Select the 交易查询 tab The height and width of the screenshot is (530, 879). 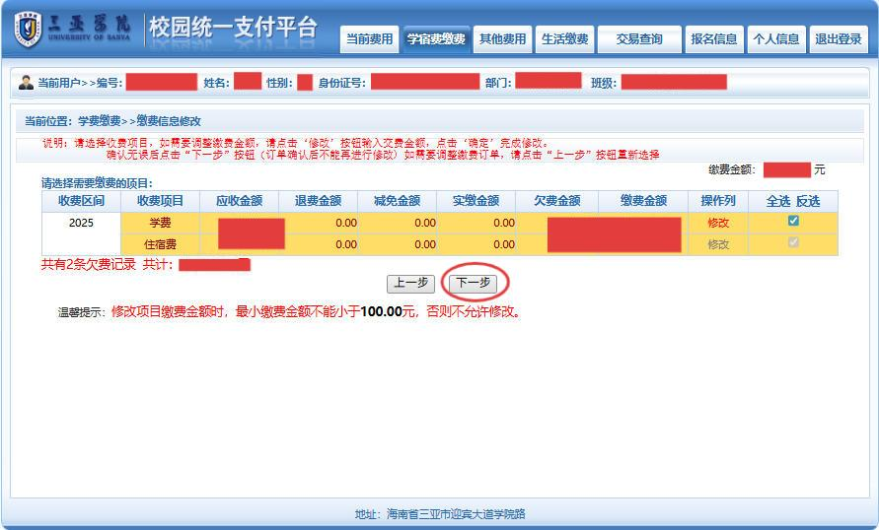click(639, 39)
